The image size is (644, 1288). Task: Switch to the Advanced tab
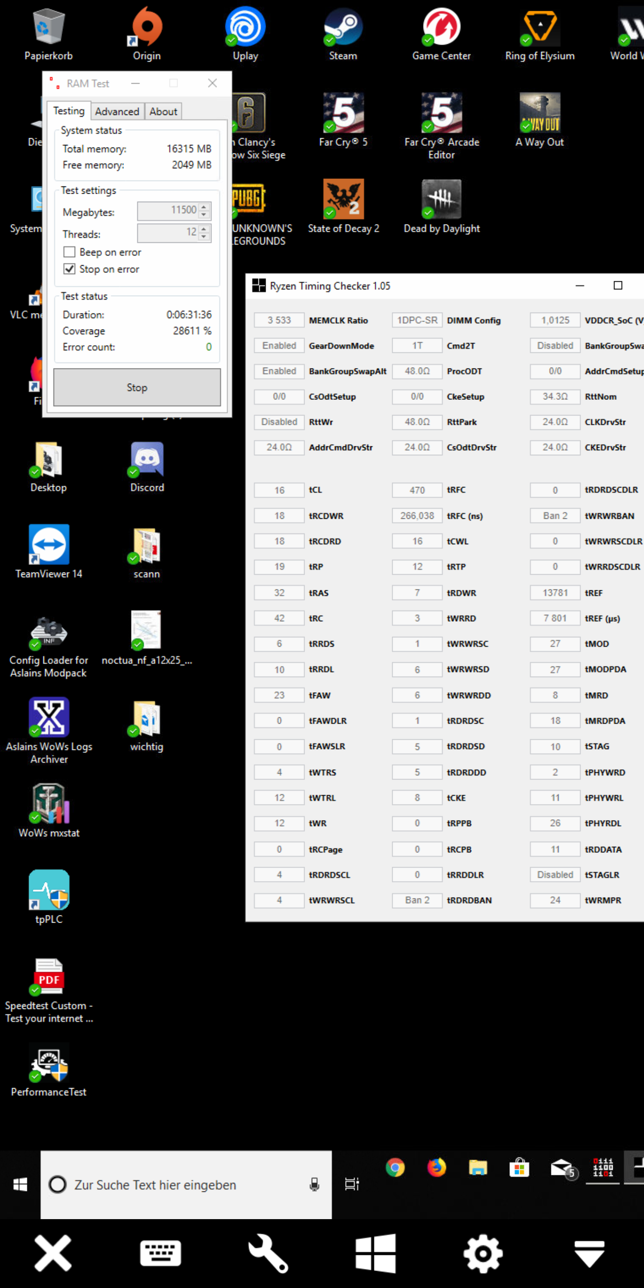coord(117,111)
